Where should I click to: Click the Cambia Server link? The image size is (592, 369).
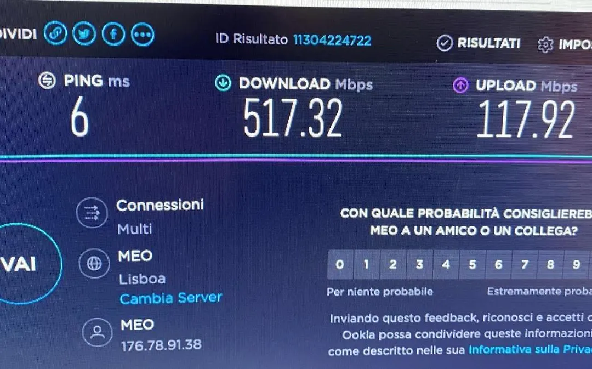coord(170,298)
